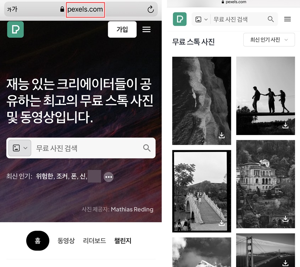This screenshot has height=267, width=300.
Task: Tap the 무료 스톡 사진 heading
Action: (193, 41)
